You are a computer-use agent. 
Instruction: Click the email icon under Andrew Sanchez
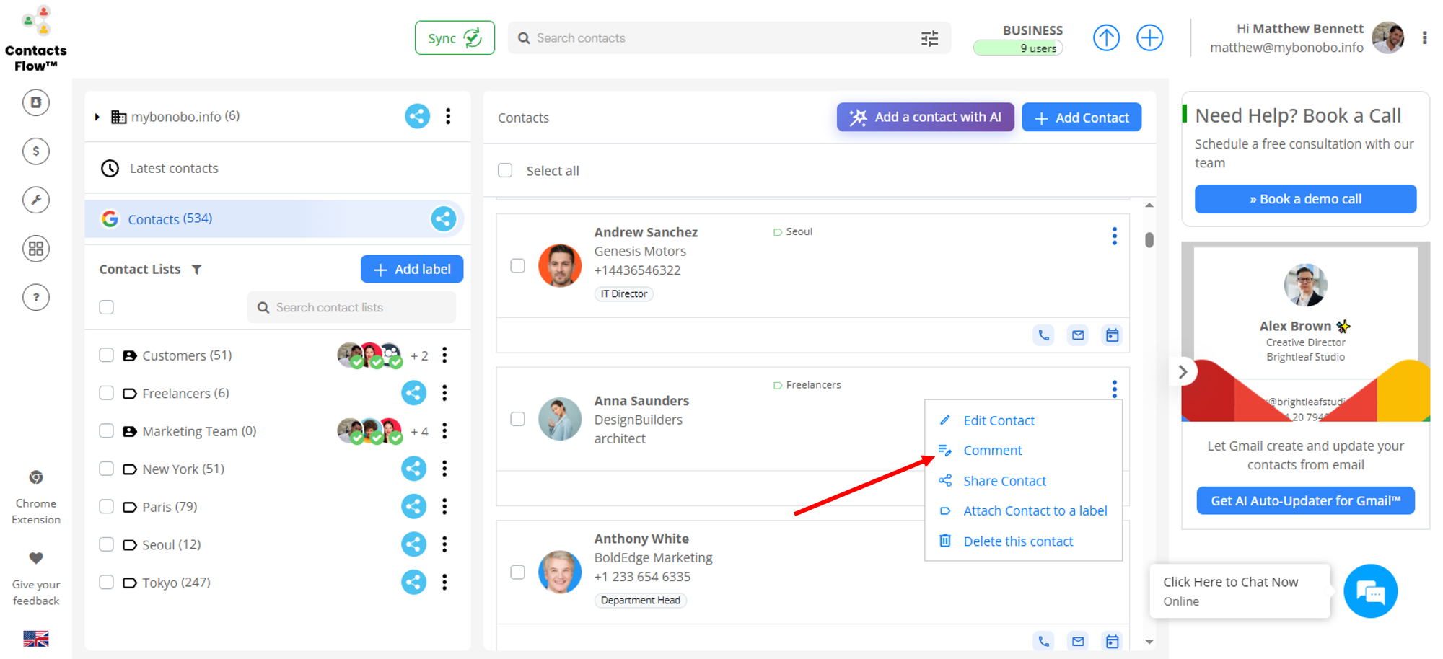[x=1078, y=335]
